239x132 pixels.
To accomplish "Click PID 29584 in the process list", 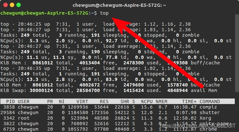I will 7,113.
